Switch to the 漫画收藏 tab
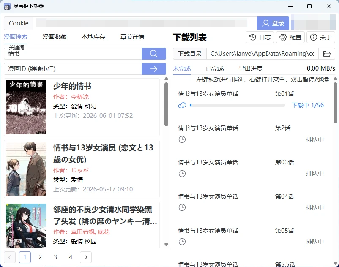The height and width of the screenshot is (267, 339). (x=55, y=37)
